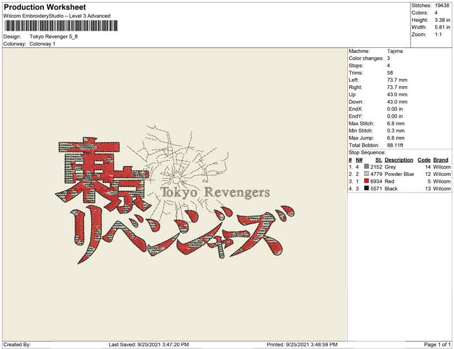Viewport: 454px width, 349px height.
Task: Click the 'Tokyo Revengers' English lettering in design
Action: pos(215,192)
